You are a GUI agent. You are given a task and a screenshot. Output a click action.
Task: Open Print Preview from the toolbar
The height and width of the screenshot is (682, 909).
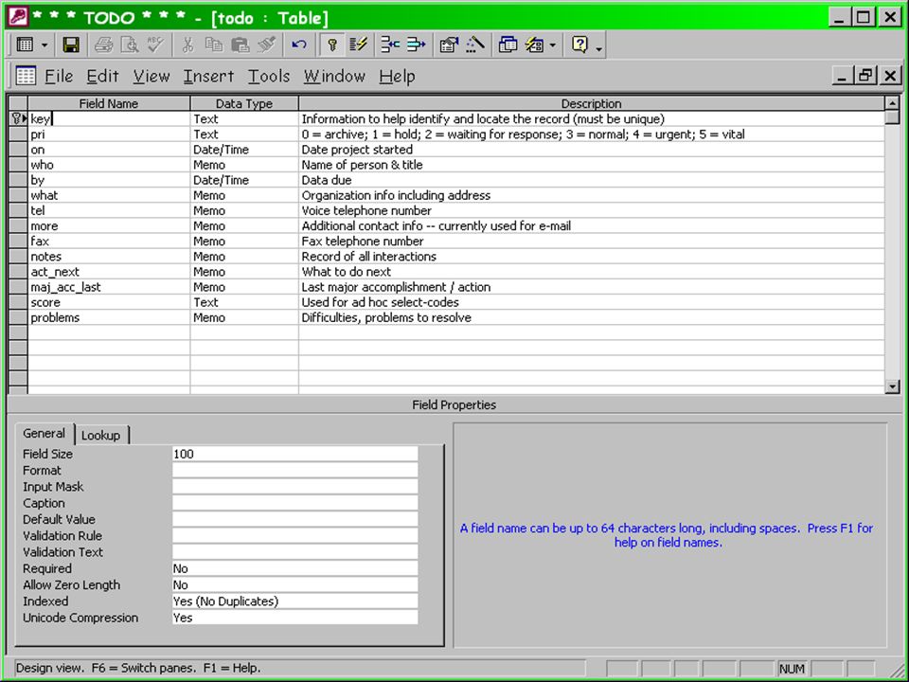pos(130,45)
